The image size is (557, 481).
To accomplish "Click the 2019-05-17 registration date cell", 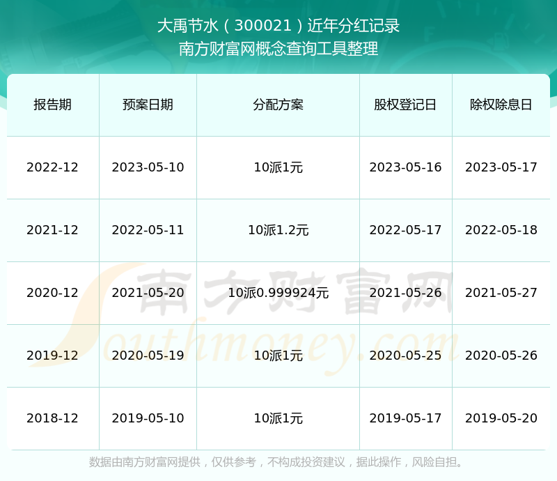I will pyautogui.click(x=405, y=418).
